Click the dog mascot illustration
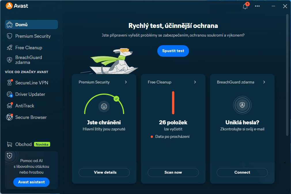The width and height of the screenshot is (291, 194). 114,61
